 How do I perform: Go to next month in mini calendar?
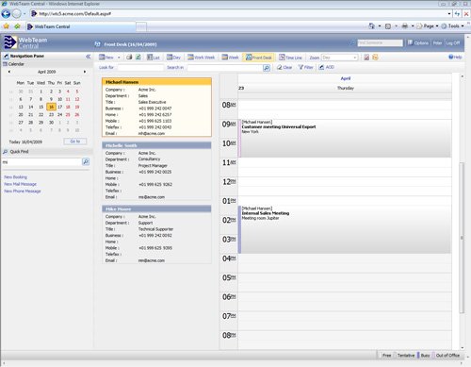[x=85, y=72]
